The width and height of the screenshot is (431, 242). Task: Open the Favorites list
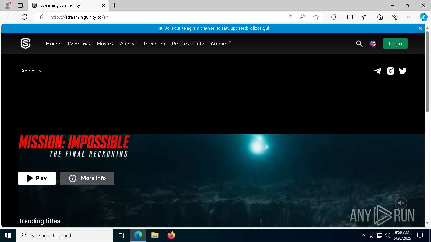click(365, 17)
